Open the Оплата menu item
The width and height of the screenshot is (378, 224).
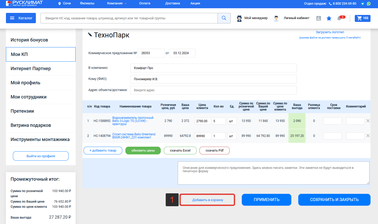144,3
